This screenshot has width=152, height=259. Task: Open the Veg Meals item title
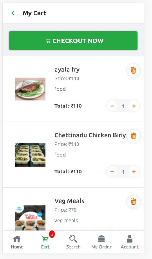pyautogui.click(x=69, y=201)
